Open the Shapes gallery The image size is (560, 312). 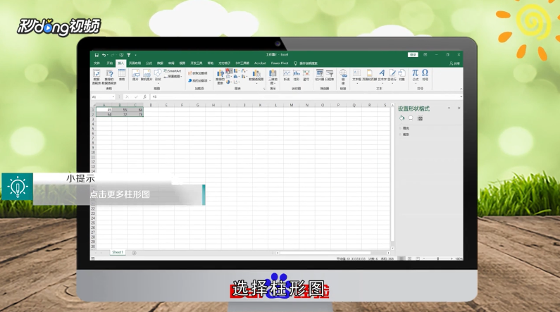pos(158,75)
